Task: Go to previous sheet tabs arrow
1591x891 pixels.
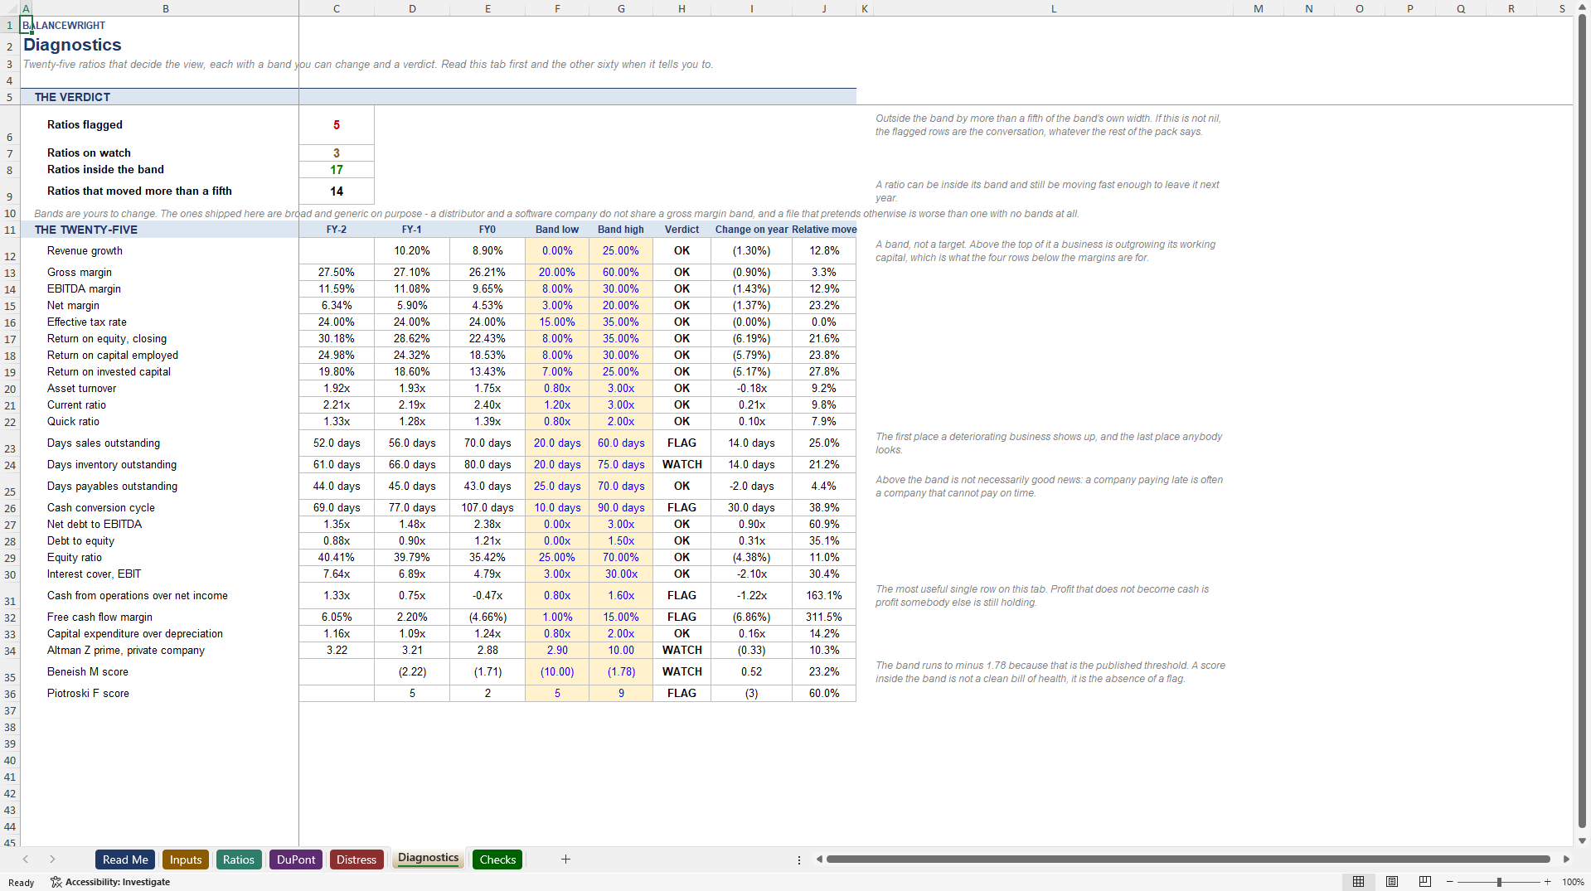Action: click(26, 860)
